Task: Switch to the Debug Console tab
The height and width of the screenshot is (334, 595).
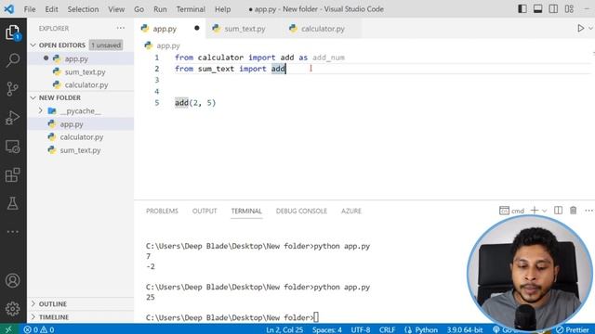Action: click(x=301, y=211)
